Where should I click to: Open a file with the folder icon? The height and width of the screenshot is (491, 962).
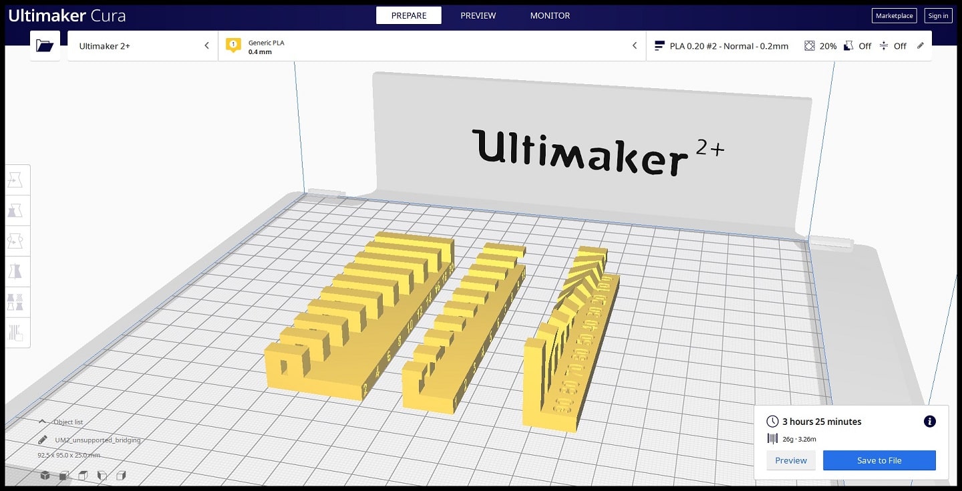pos(45,45)
